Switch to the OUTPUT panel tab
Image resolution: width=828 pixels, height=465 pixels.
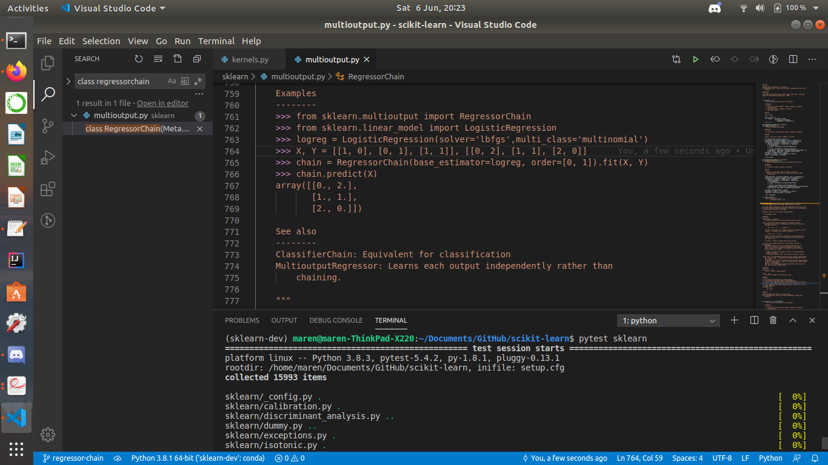[x=284, y=320]
